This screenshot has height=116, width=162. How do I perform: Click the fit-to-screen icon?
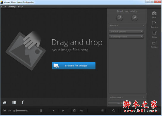pos(4,111)
